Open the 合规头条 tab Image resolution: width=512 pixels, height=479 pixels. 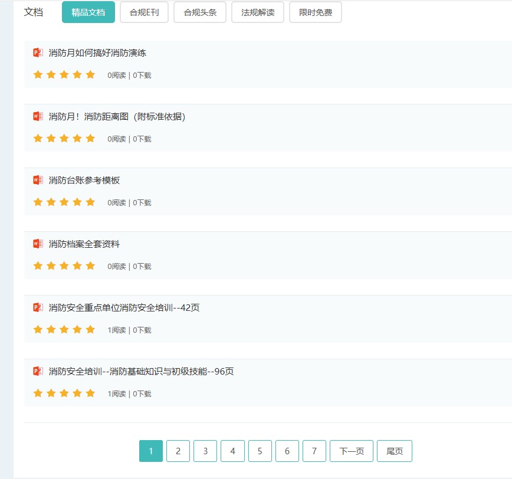(x=200, y=12)
